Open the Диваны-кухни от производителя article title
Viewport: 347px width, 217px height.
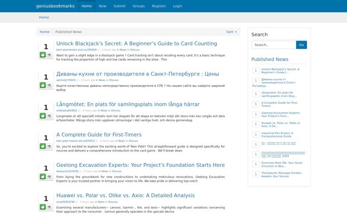click(138, 74)
